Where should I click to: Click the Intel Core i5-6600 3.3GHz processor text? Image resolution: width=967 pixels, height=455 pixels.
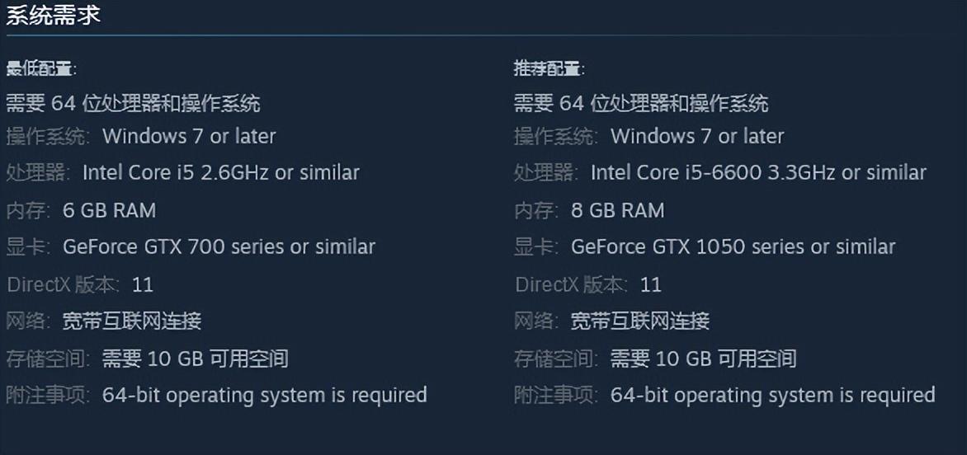pyautogui.click(x=758, y=173)
